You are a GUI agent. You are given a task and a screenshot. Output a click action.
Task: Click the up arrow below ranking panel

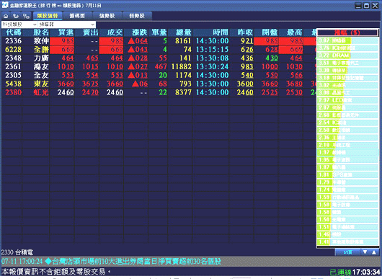pyautogui.click(x=374, y=252)
